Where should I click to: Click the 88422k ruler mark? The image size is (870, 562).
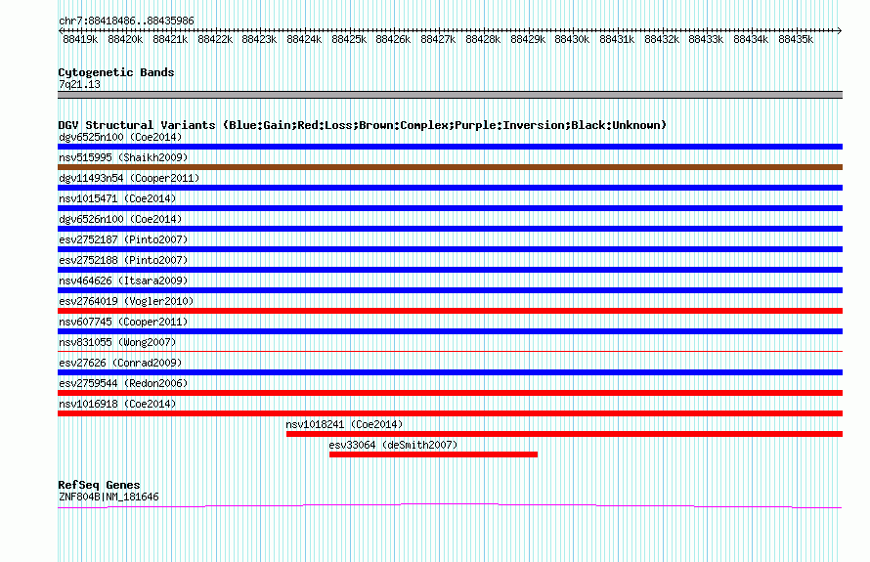tap(215, 39)
